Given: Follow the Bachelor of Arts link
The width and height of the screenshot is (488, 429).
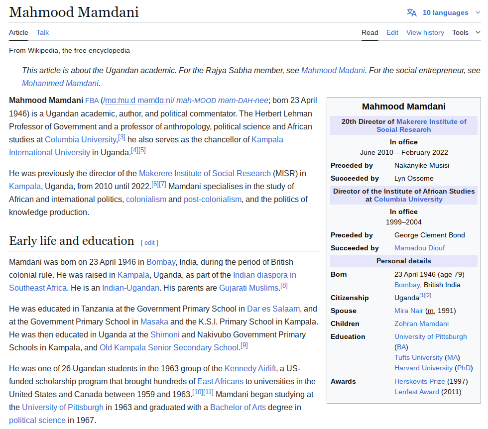Looking at the screenshot, I should pyautogui.click(x=238, y=408).
